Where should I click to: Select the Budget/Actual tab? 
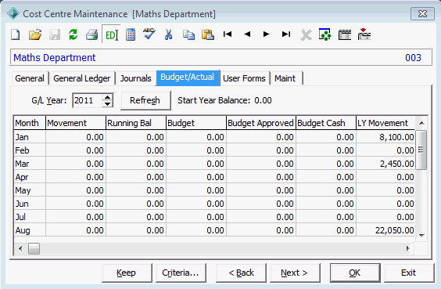(x=188, y=78)
